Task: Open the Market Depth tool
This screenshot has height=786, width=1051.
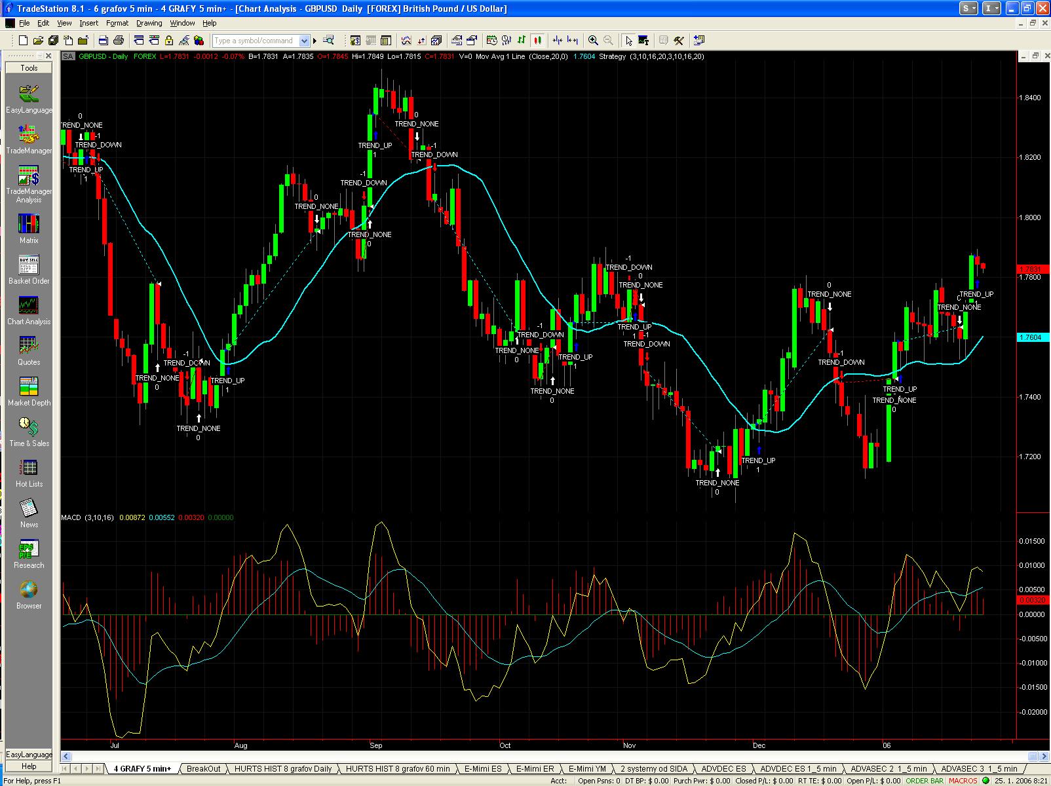Action: click(x=29, y=391)
